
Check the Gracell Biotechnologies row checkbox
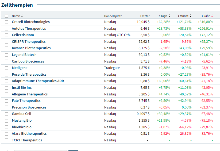coord(7,22)
